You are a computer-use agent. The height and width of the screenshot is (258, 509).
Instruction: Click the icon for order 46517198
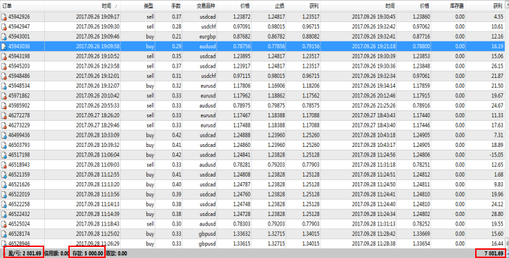tap(4, 155)
